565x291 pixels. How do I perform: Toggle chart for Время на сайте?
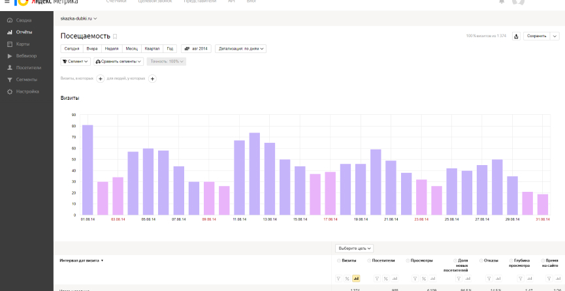click(558, 279)
